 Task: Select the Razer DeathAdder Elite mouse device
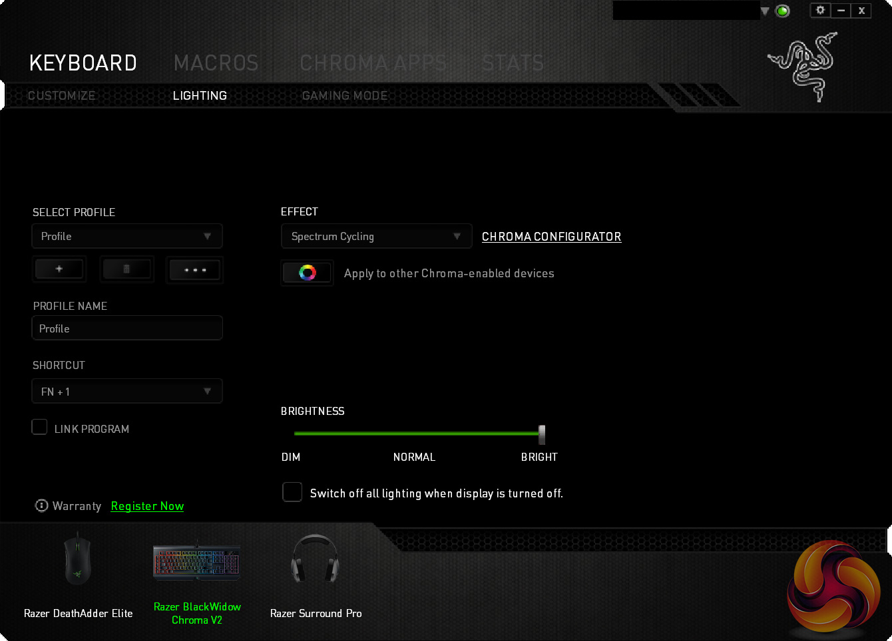point(78,575)
